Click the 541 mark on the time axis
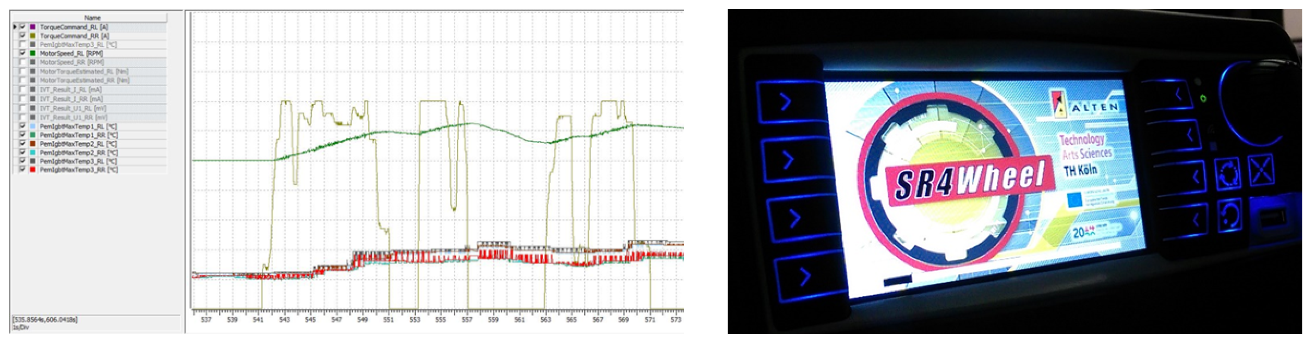 pyautogui.click(x=259, y=320)
